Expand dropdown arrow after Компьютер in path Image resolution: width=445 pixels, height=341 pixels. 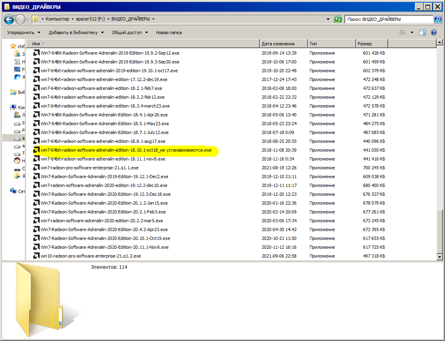point(73,19)
